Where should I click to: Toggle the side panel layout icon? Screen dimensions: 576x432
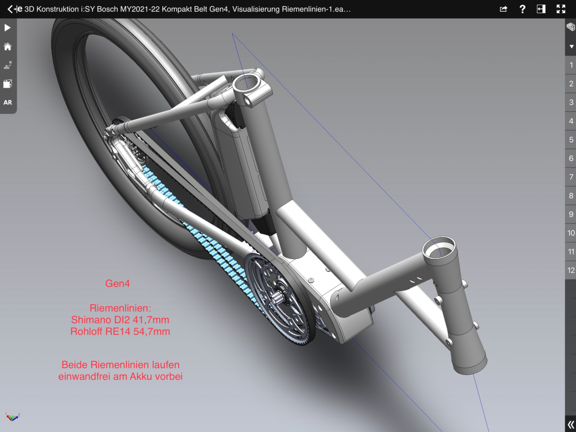coord(541,9)
